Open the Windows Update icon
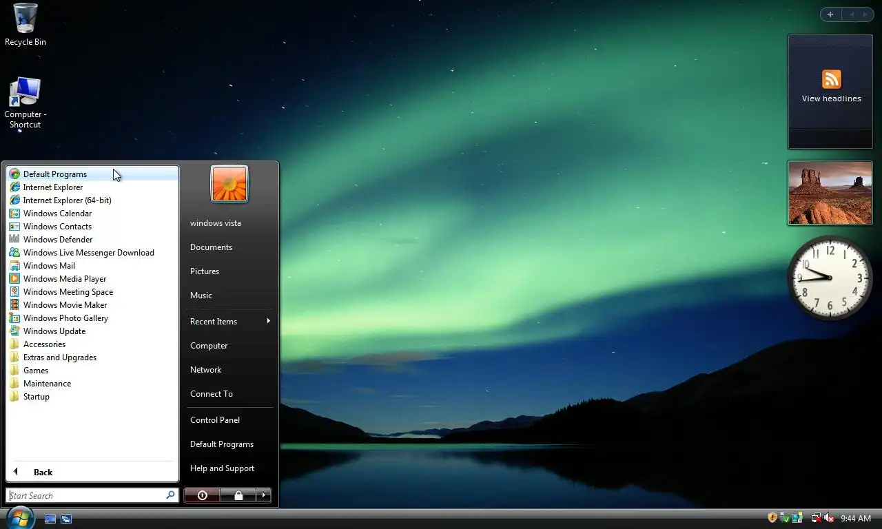 point(14,331)
